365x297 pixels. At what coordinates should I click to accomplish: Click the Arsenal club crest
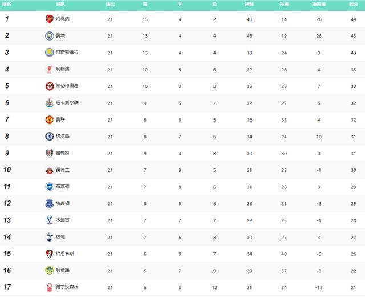pos(49,19)
